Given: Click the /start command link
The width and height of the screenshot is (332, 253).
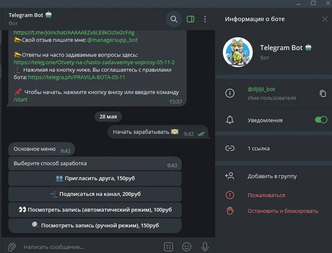Looking at the screenshot, I should click(x=20, y=100).
